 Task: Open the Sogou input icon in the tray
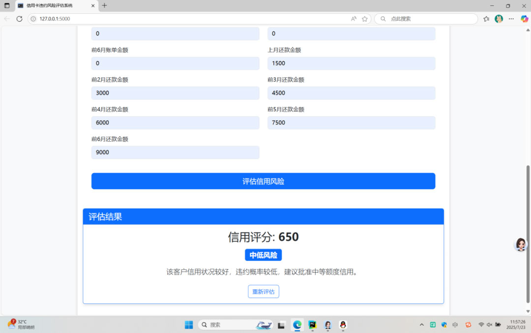coord(468,325)
